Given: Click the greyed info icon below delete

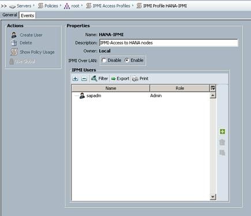Looking at the screenshot, I should (222, 152).
